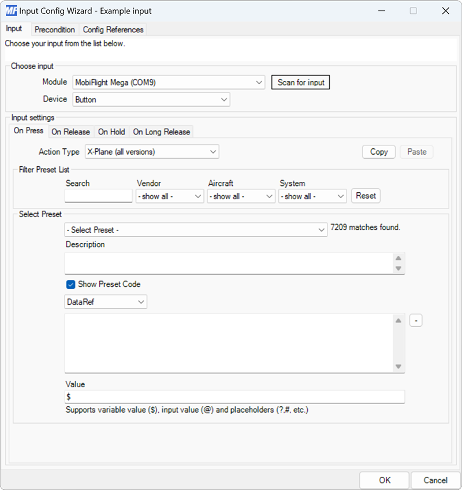Click the "-" button beside the DataRef area

[416, 320]
